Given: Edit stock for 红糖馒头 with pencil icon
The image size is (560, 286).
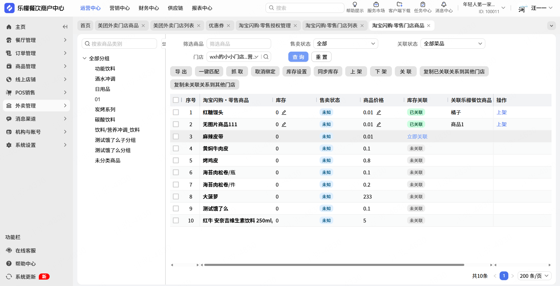Looking at the screenshot, I should click(284, 113).
